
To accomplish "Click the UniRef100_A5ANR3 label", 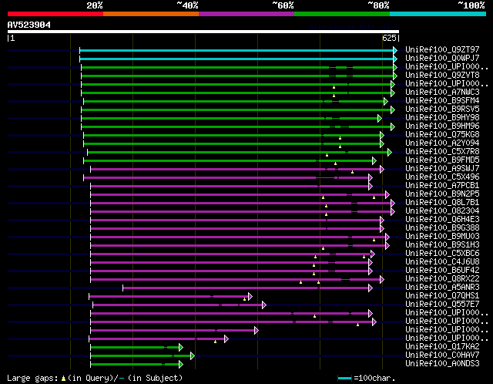I will click(442, 288).
